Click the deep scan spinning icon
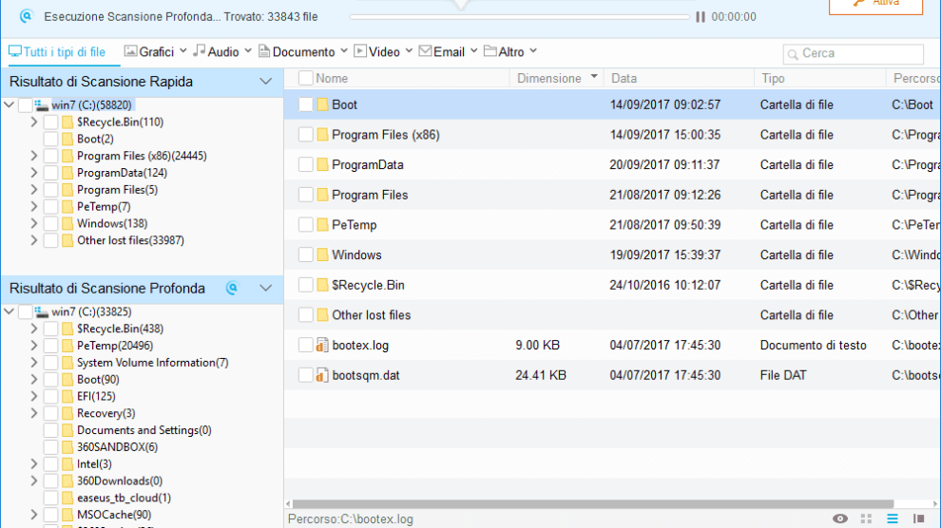 [232, 289]
